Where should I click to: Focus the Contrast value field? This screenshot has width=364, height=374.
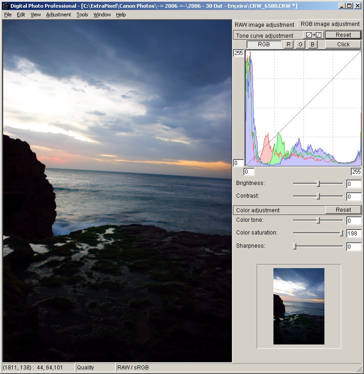pos(354,196)
